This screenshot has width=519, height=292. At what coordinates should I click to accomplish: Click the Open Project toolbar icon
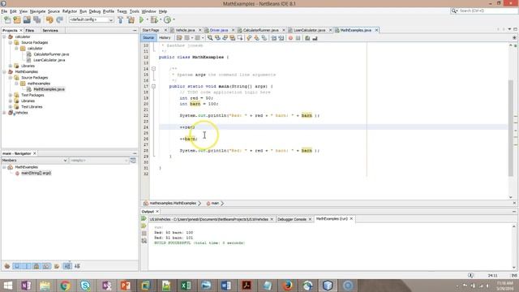pos(27,19)
